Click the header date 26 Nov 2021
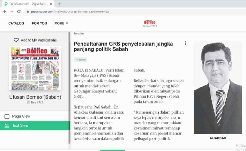Image resolution: width=246 pixels, height=151 pixels. pos(150,26)
